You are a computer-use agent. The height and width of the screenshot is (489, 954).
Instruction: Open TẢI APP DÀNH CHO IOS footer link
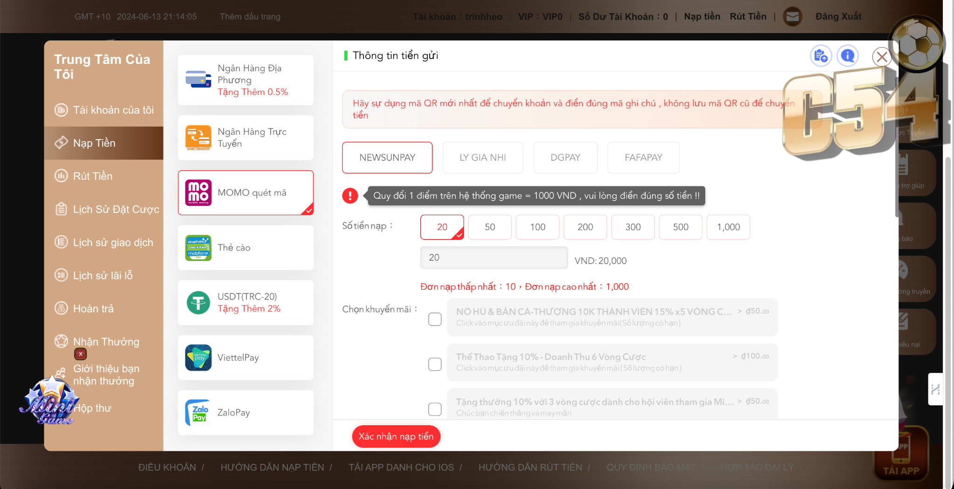click(402, 467)
